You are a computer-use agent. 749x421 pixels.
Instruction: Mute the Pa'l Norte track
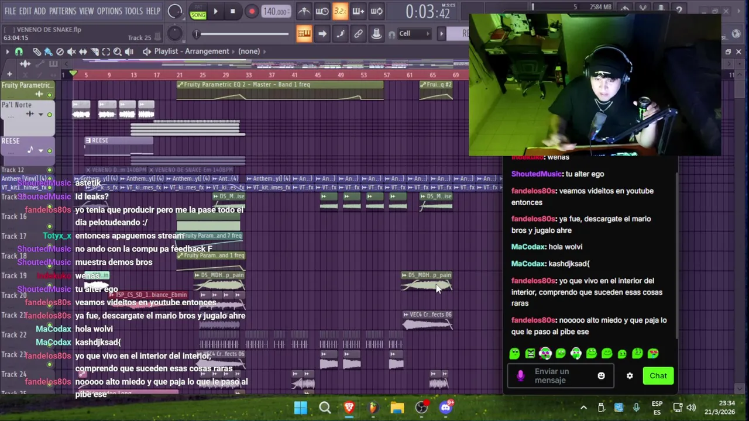point(50,115)
